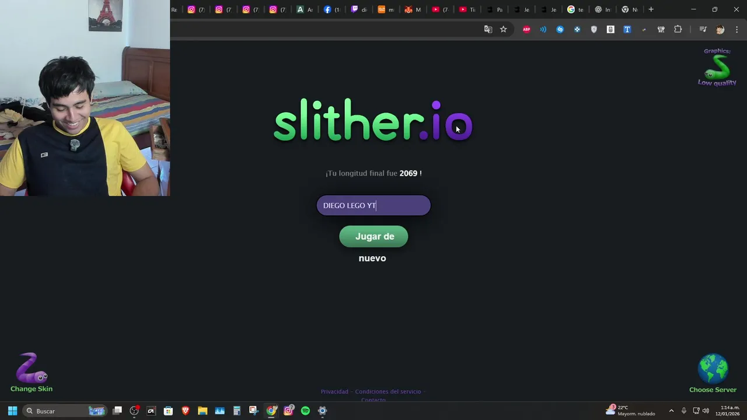Open File Explorer from the taskbar
The width and height of the screenshot is (747, 420).
203,411
